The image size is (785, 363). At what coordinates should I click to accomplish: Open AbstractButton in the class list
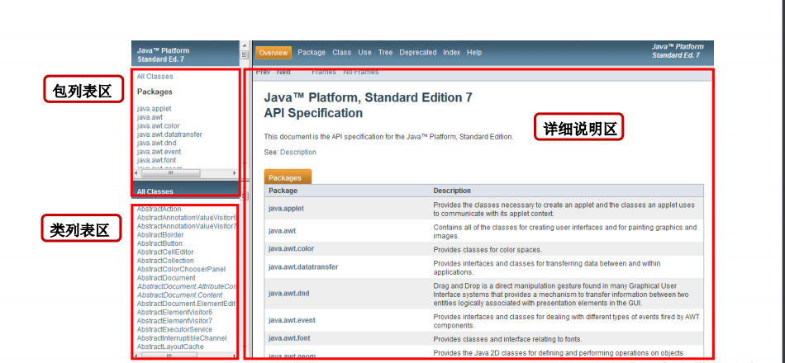pyautogui.click(x=159, y=243)
